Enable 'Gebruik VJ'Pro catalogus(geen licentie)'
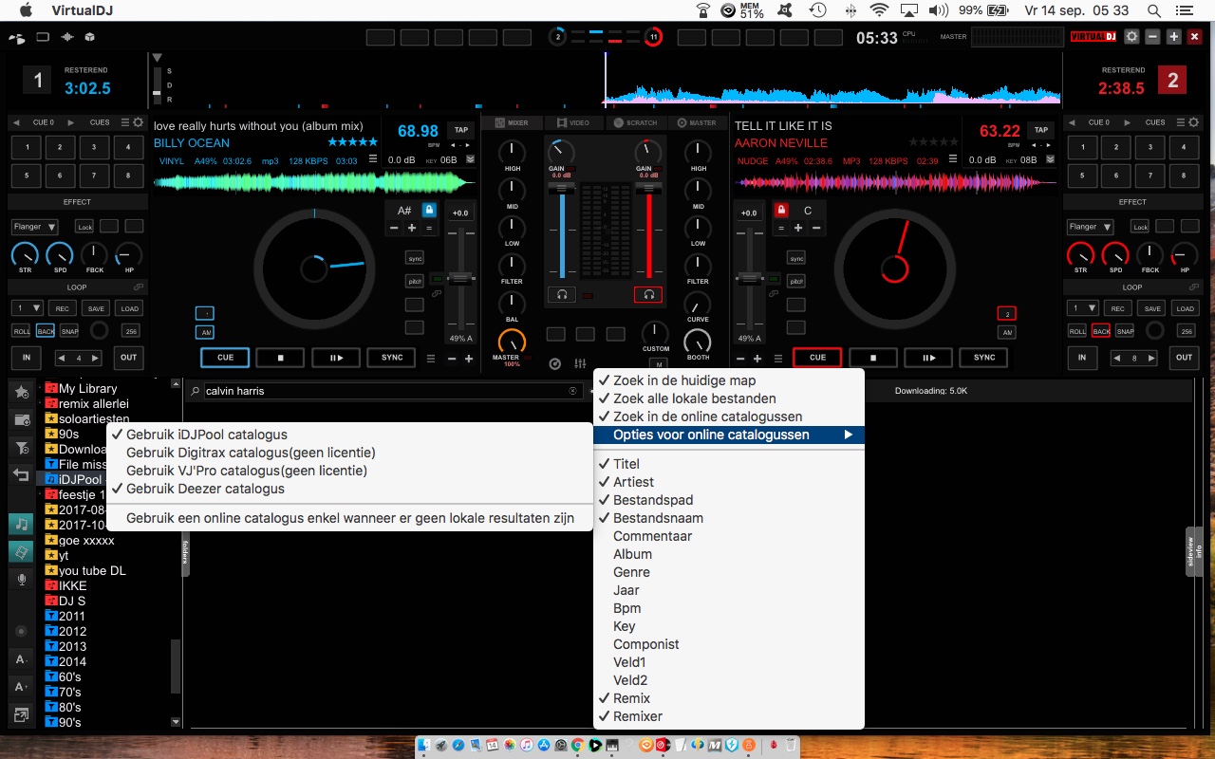The image size is (1215, 759). pyautogui.click(x=350, y=471)
